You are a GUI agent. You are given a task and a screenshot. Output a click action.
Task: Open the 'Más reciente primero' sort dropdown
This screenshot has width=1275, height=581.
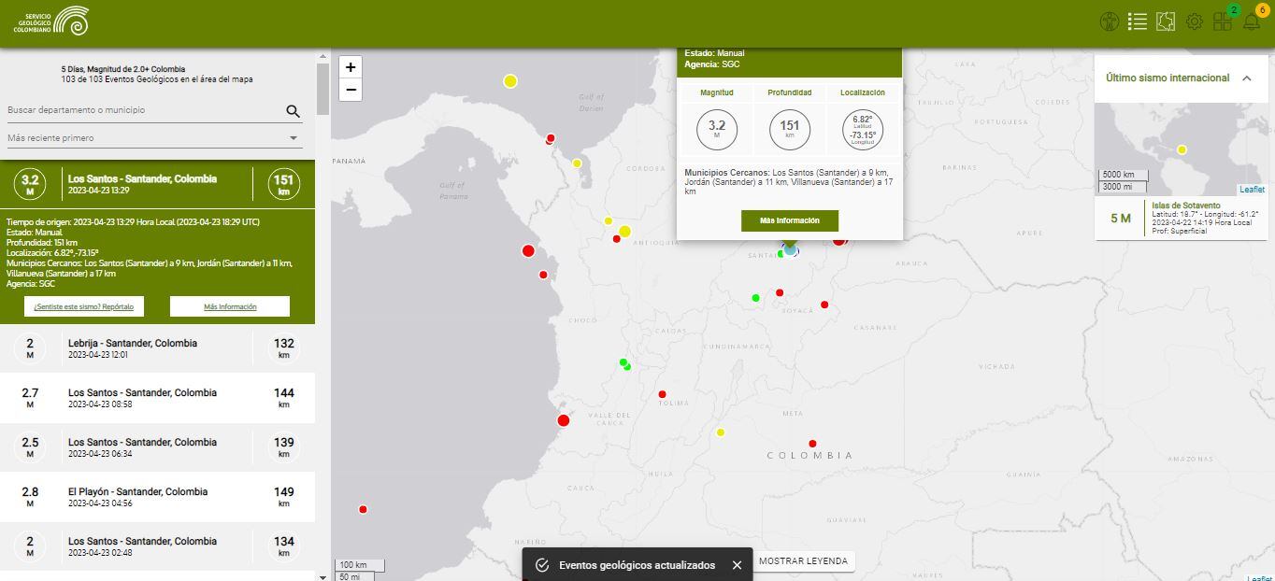coord(154,138)
